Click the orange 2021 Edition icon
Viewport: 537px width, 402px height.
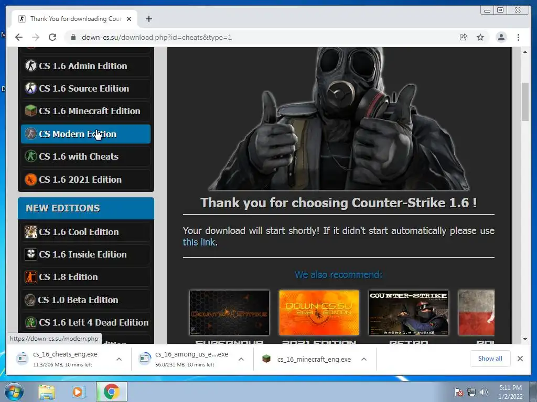point(31,179)
